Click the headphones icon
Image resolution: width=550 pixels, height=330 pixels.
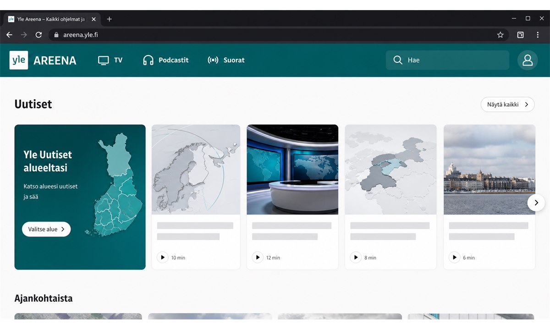[x=148, y=60]
